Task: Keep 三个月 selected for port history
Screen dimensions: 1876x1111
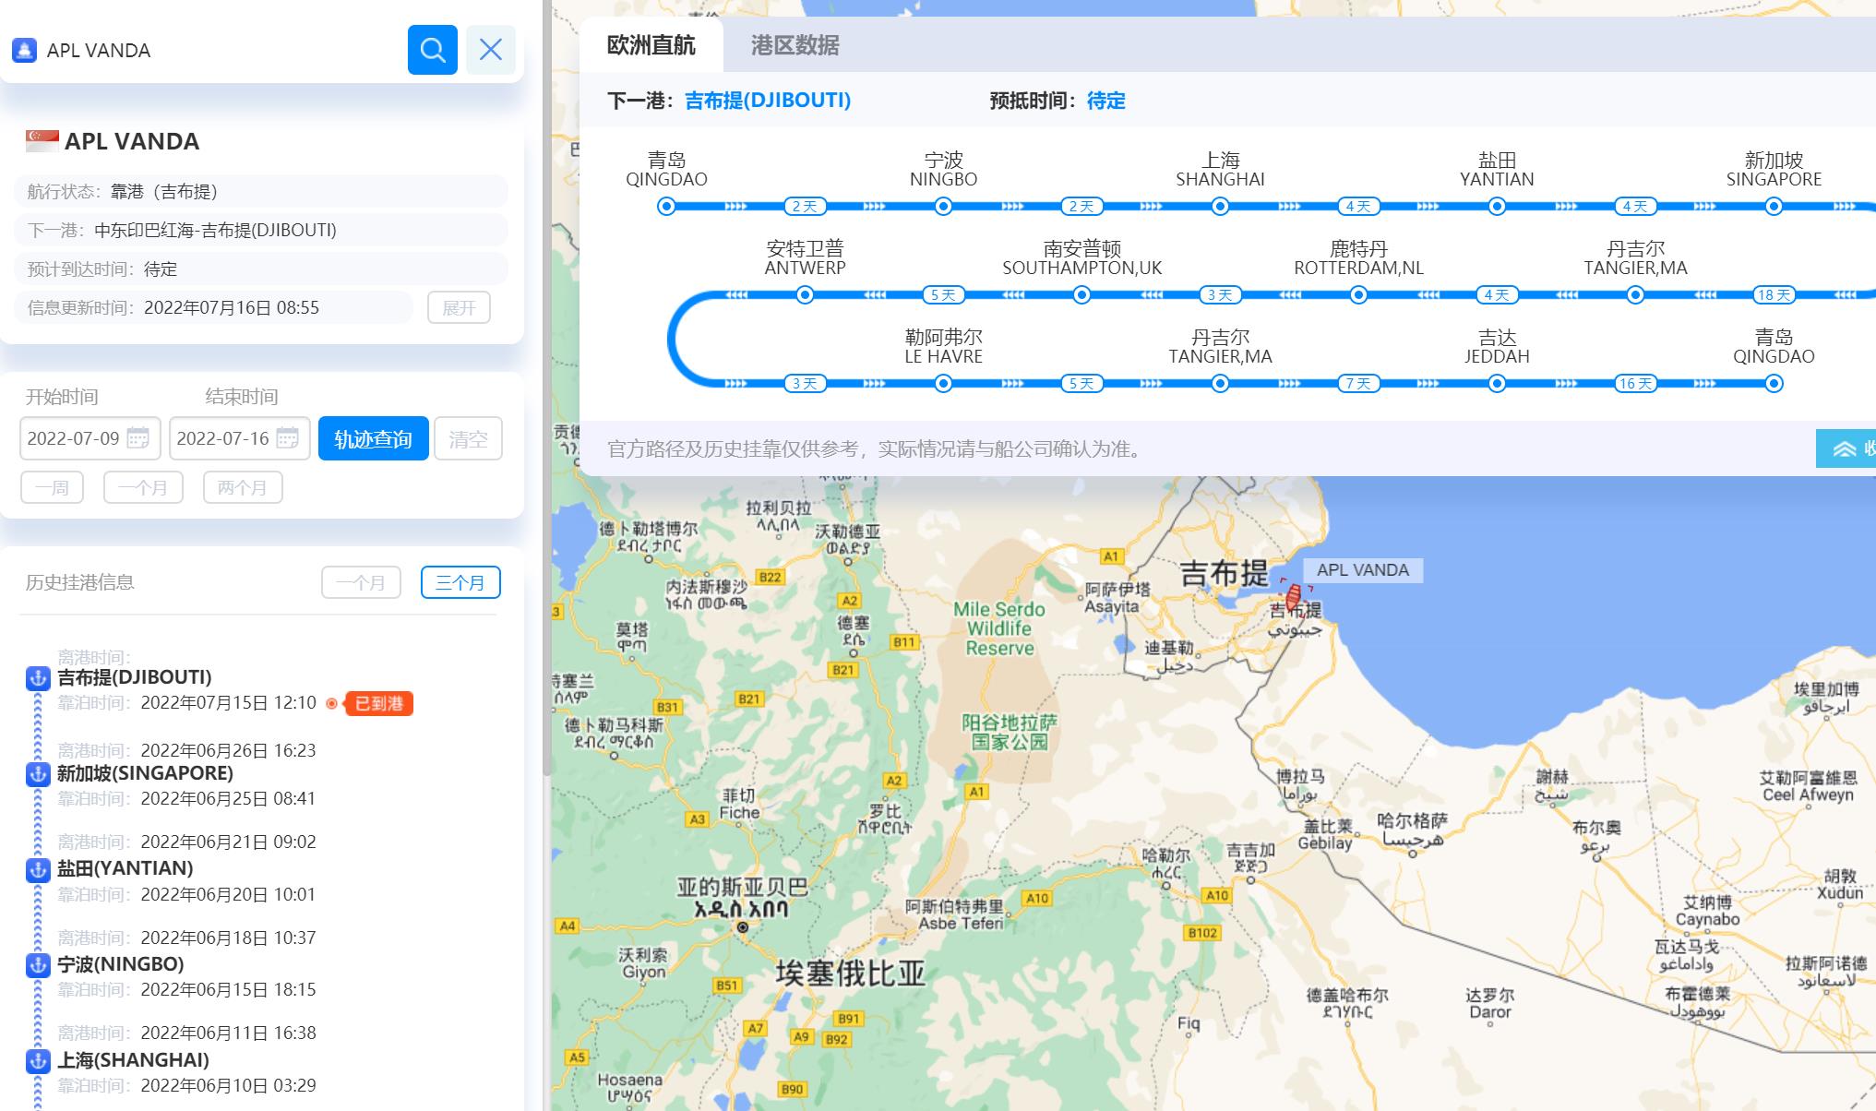Action: (x=460, y=581)
